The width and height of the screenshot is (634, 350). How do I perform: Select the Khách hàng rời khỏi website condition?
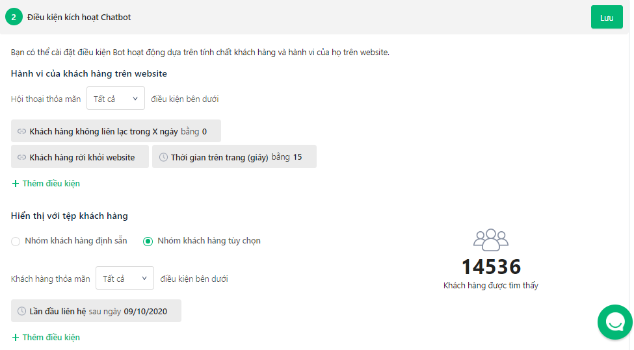click(x=79, y=156)
